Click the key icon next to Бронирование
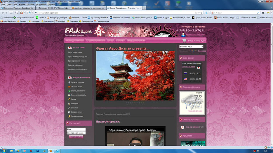The image size is (273, 153). [x=69, y=116]
